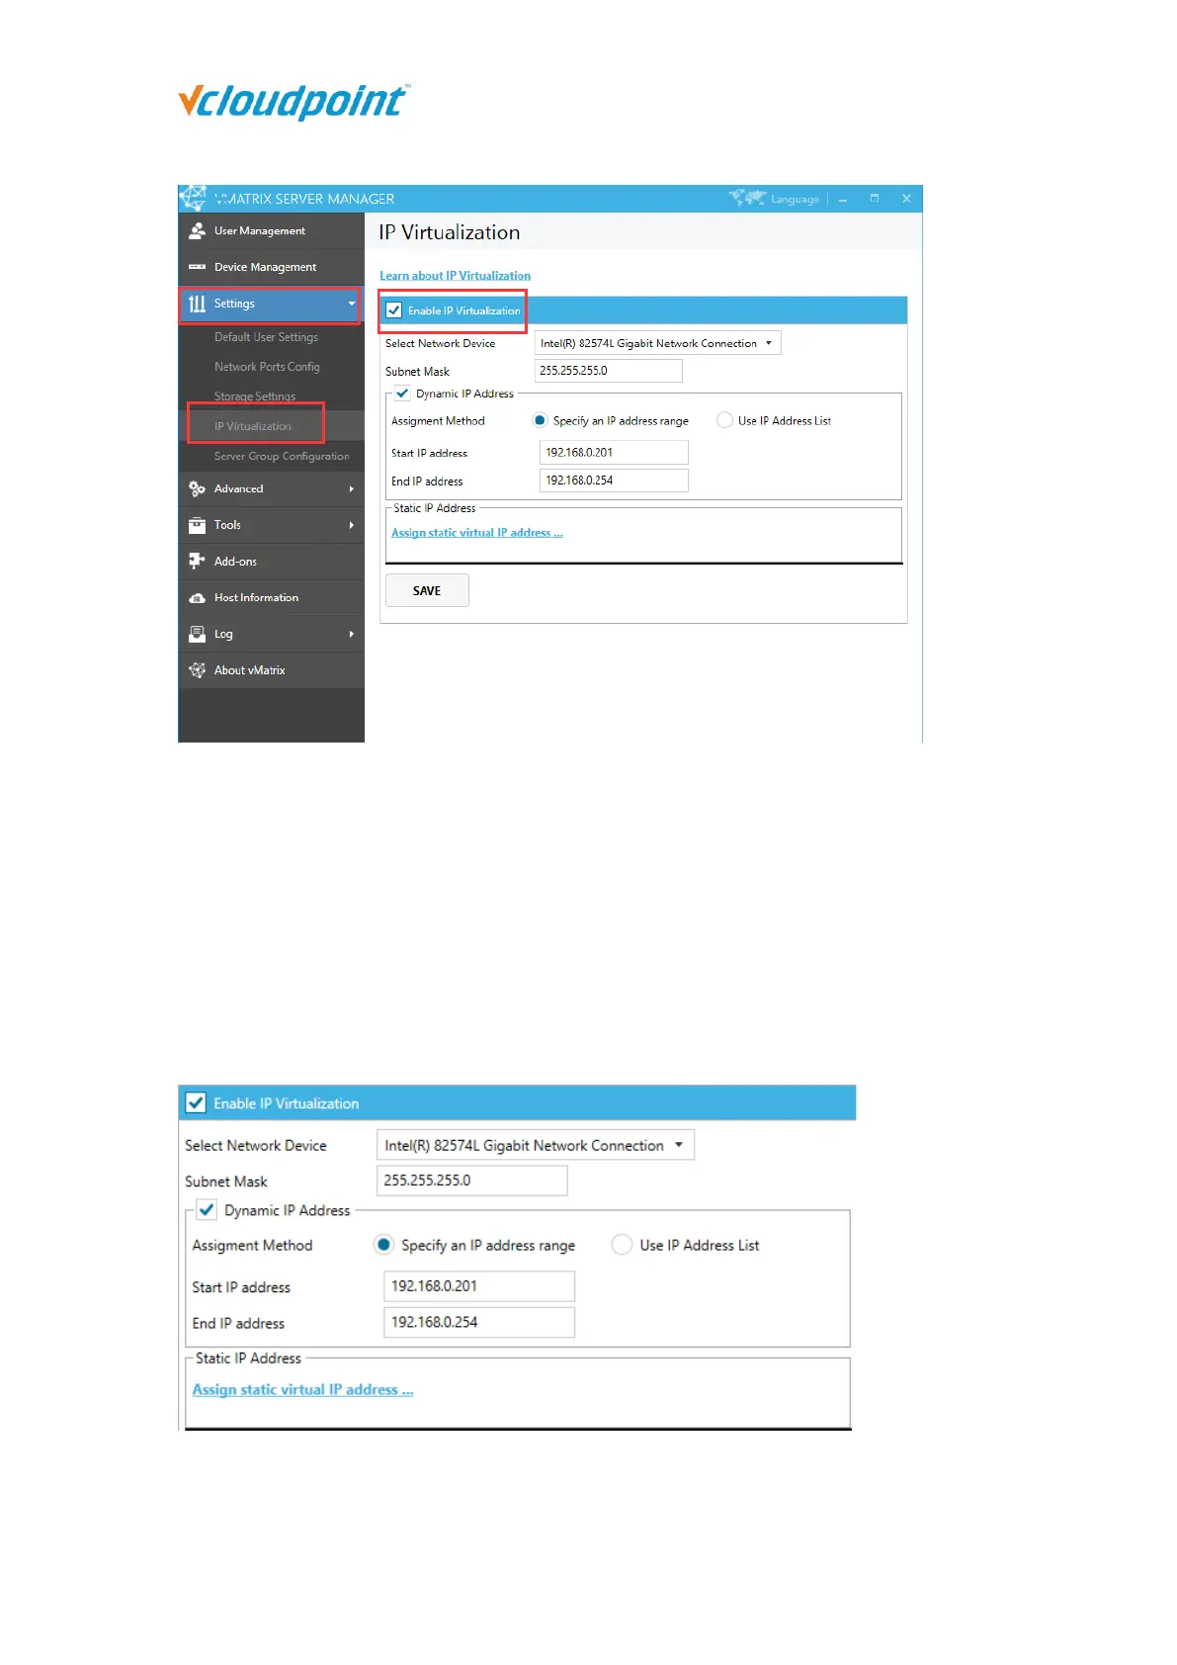Toggle Dynamic IP Address checkbox in lower enlarged panel

(x=207, y=1210)
